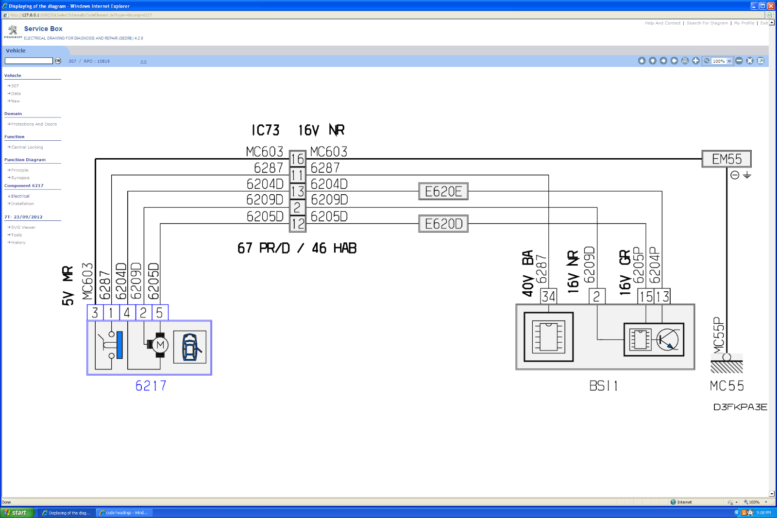
Task: Click the magnifier zoom icon
Action: pyautogui.click(x=707, y=61)
